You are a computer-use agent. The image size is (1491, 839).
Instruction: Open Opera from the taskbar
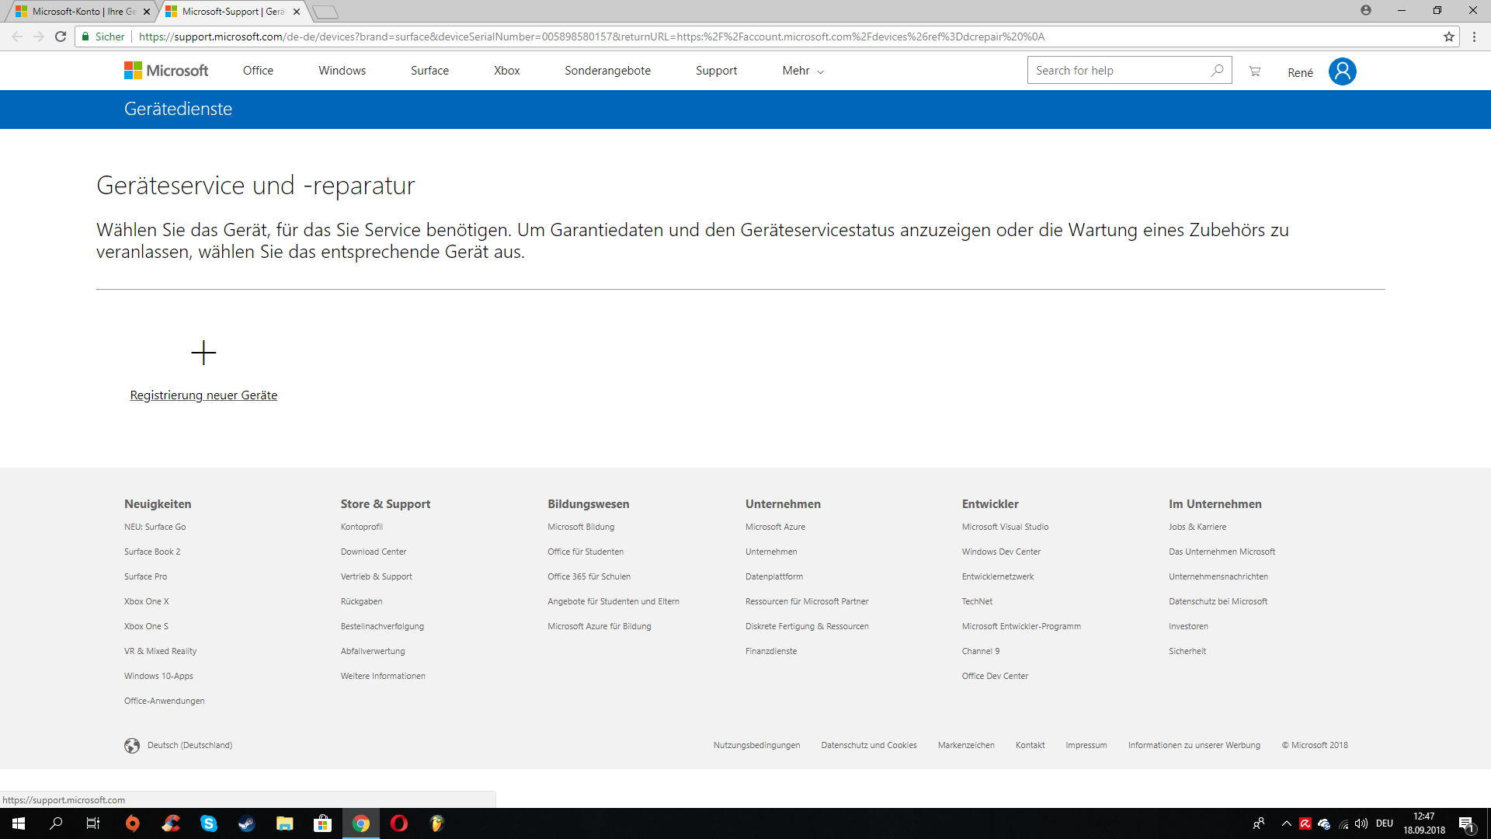point(398,823)
